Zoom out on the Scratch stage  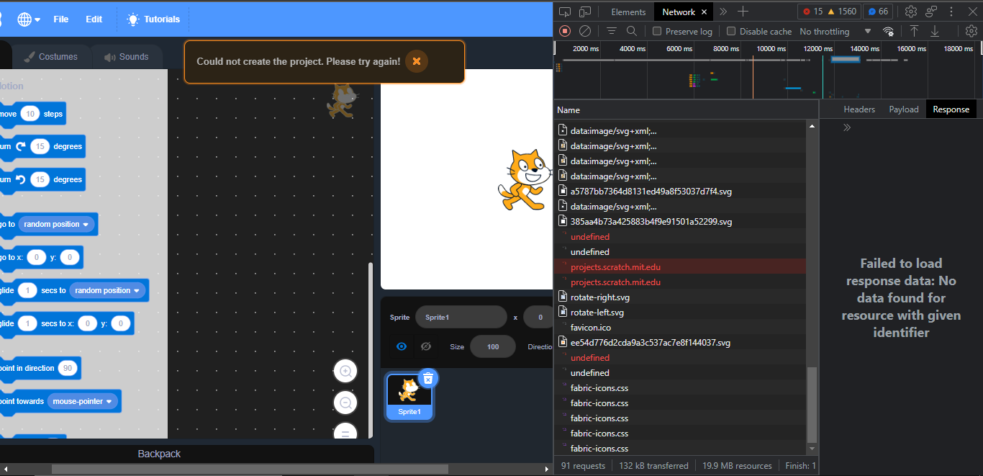[x=345, y=403]
